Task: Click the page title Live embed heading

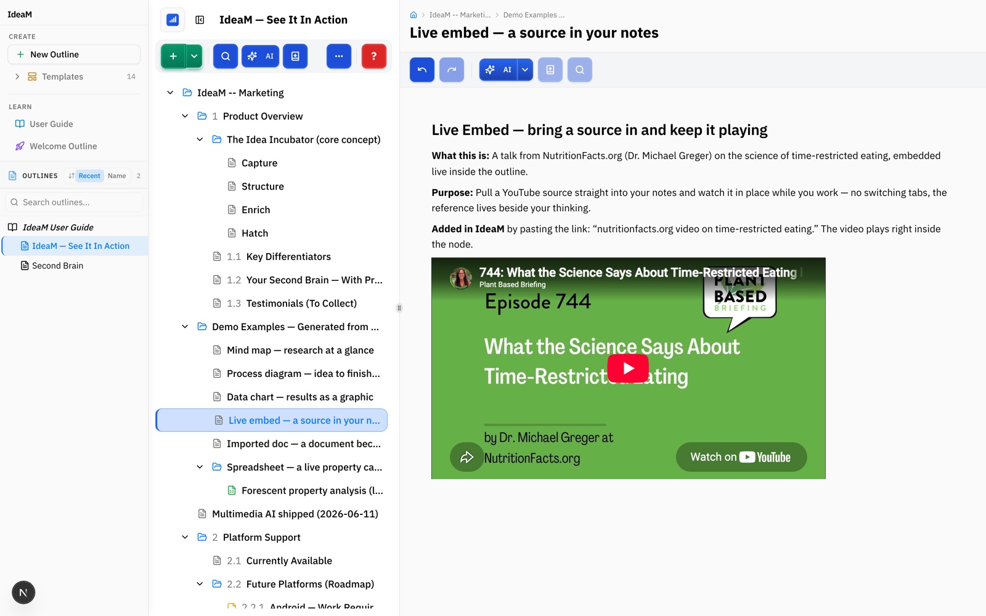Action: pyautogui.click(x=534, y=33)
